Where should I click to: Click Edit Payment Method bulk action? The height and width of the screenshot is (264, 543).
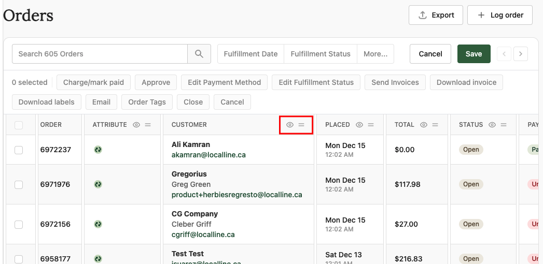click(x=225, y=82)
